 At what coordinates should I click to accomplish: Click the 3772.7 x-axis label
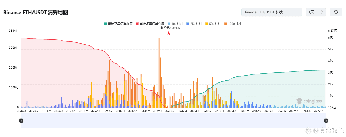tap(318, 111)
